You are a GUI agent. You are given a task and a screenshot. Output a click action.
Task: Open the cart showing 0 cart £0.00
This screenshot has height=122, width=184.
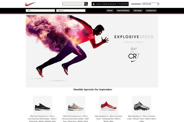[x=123, y=4]
